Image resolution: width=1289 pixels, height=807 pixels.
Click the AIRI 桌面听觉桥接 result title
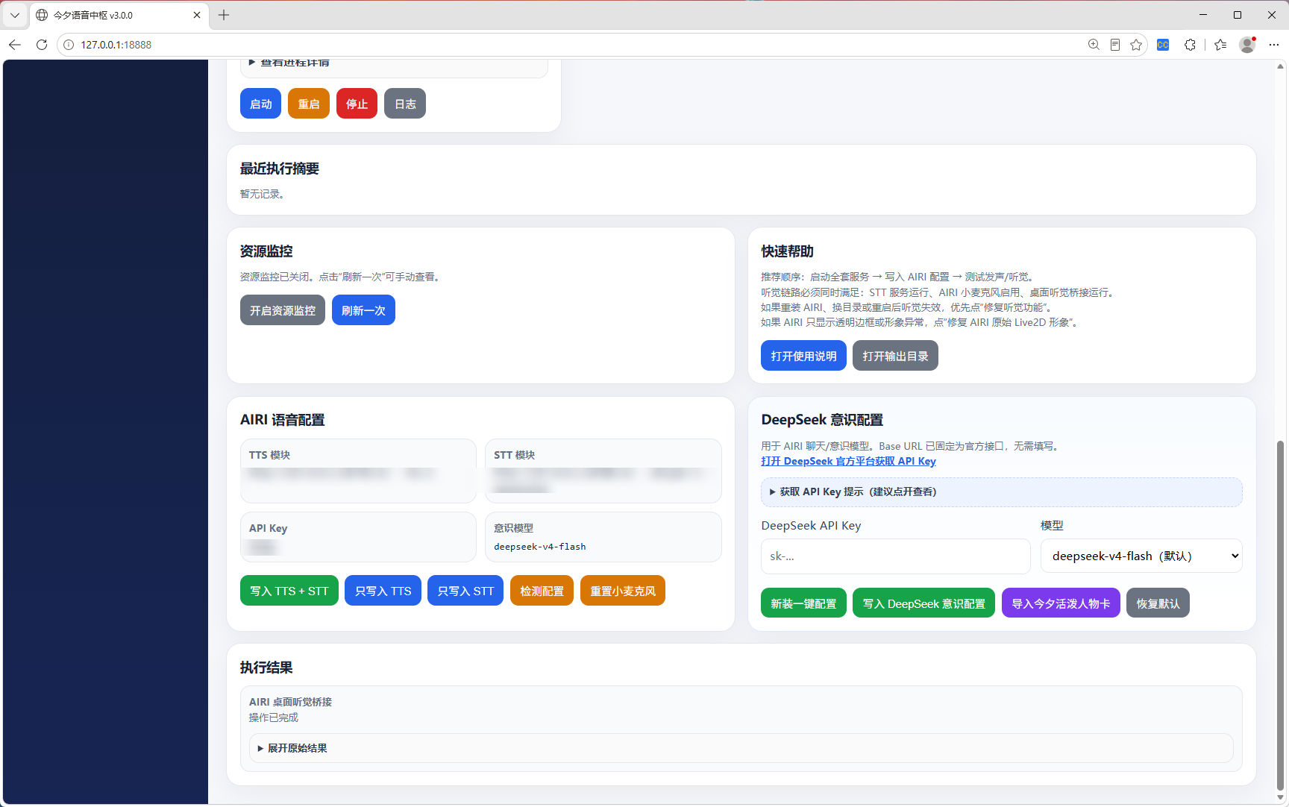(x=290, y=702)
